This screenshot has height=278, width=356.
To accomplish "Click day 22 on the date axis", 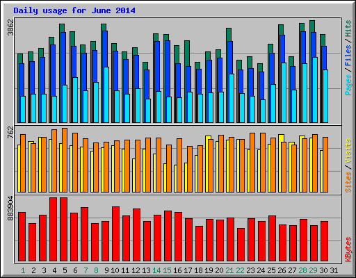I will 240,270.
